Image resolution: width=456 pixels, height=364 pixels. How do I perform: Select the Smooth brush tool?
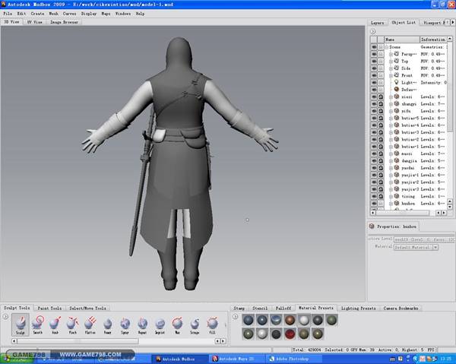coord(38,324)
